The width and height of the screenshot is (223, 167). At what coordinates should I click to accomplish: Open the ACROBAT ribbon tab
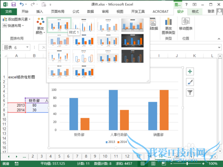161,12
